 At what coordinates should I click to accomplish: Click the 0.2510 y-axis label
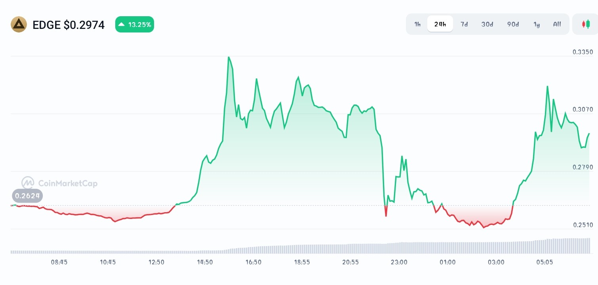point(583,225)
